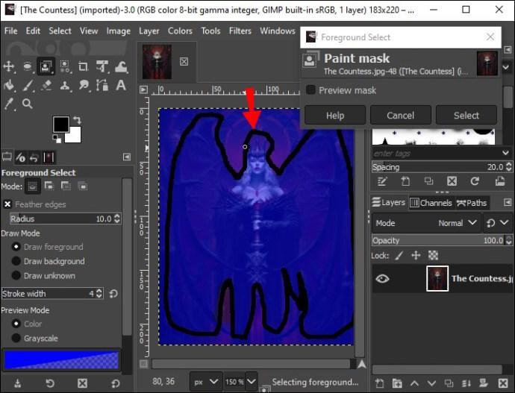Screen dimensions: 515x393
Task: Toggle lock pixels brush icon
Action: click(399, 256)
